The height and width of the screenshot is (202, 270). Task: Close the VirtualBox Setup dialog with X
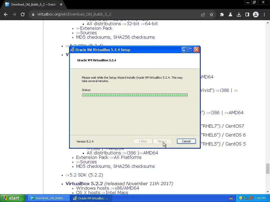coord(196,50)
